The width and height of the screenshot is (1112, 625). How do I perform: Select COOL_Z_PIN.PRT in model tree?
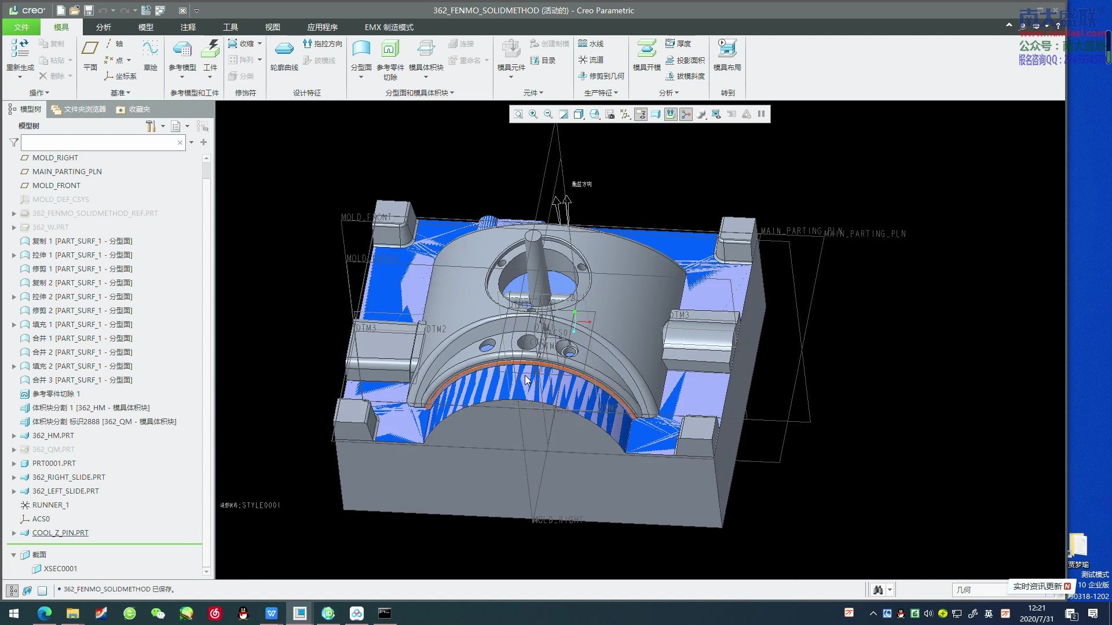click(60, 533)
